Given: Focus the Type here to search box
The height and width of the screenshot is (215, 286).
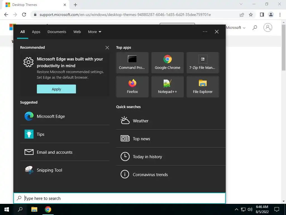Looking at the screenshot, I should click(120, 198).
